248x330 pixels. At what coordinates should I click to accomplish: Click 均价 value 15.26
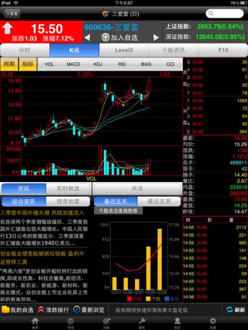point(241,144)
